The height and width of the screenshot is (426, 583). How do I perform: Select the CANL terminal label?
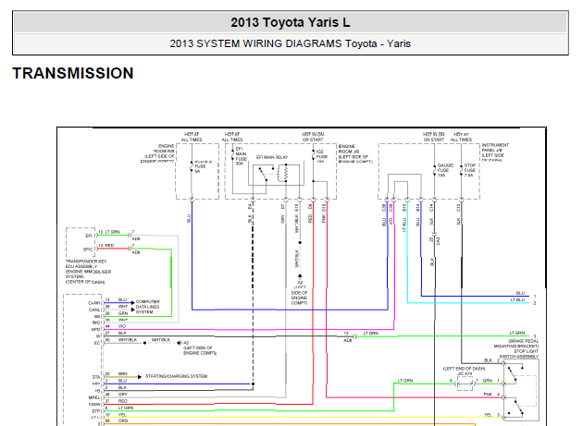[x=94, y=310]
